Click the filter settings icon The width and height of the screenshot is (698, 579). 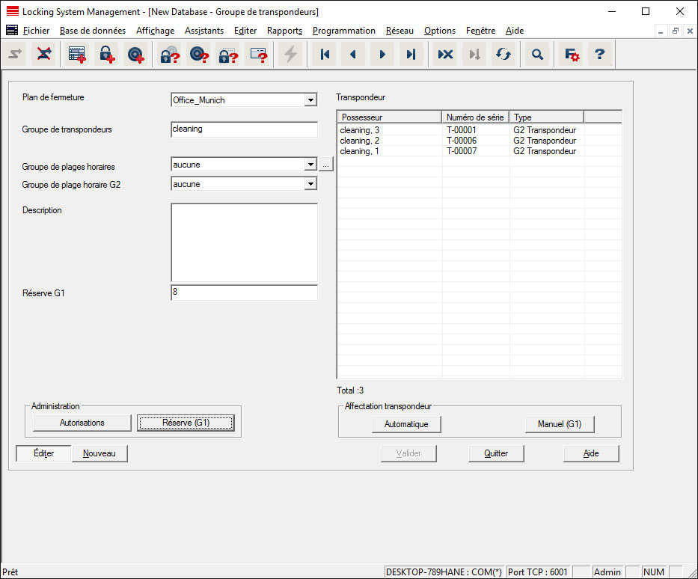pyautogui.click(x=572, y=55)
